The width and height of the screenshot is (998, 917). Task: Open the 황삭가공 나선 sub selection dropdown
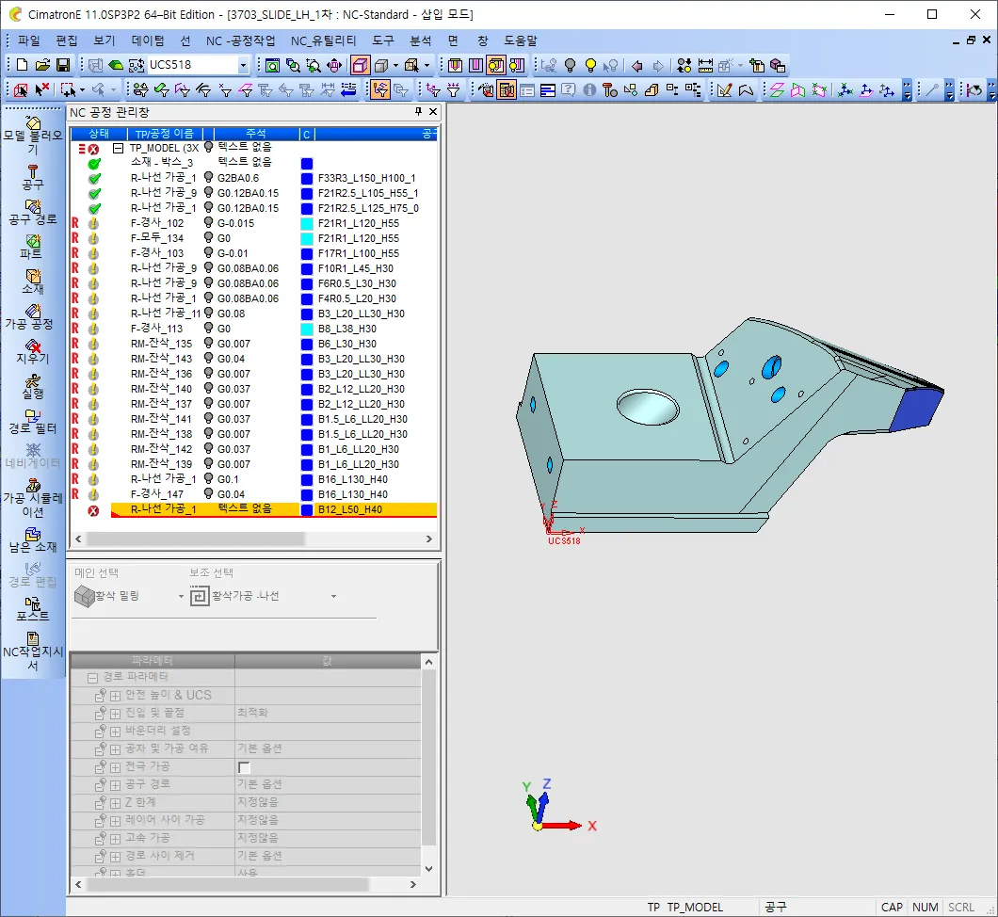tap(333, 596)
